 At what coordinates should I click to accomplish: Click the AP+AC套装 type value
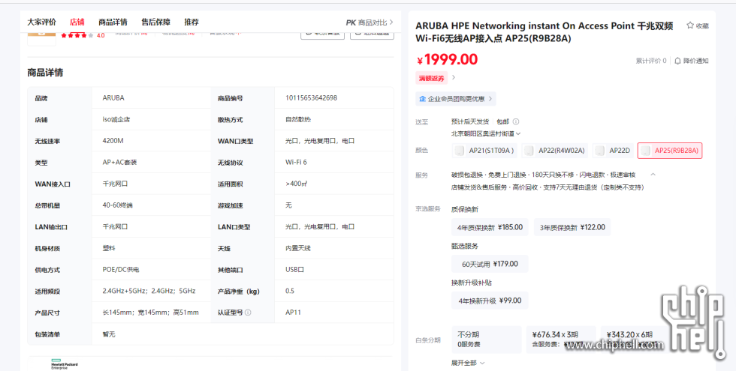pyautogui.click(x=119, y=162)
